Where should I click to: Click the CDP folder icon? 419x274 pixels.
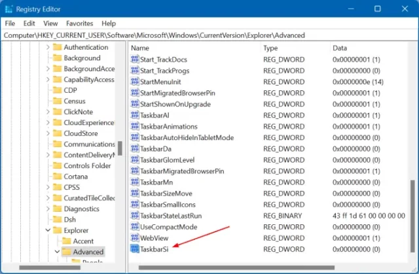point(57,90)
